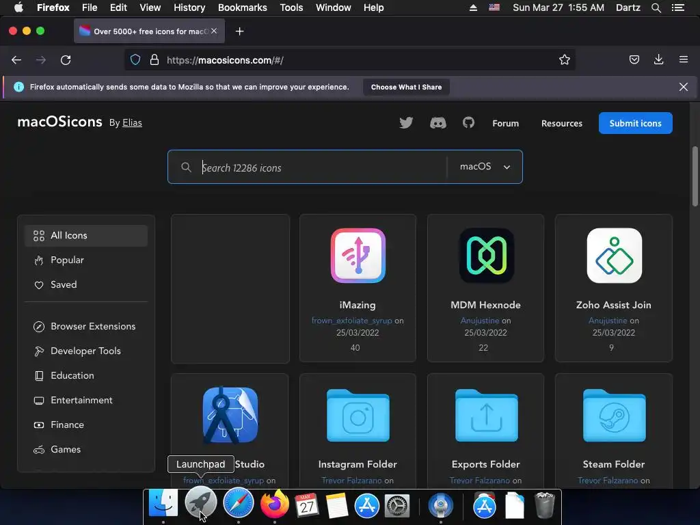The width and height of the screenshot is (700, 525).
Task: Select the Instagram Folder icon
Action: pyautogui.click(x=358, y=415)
